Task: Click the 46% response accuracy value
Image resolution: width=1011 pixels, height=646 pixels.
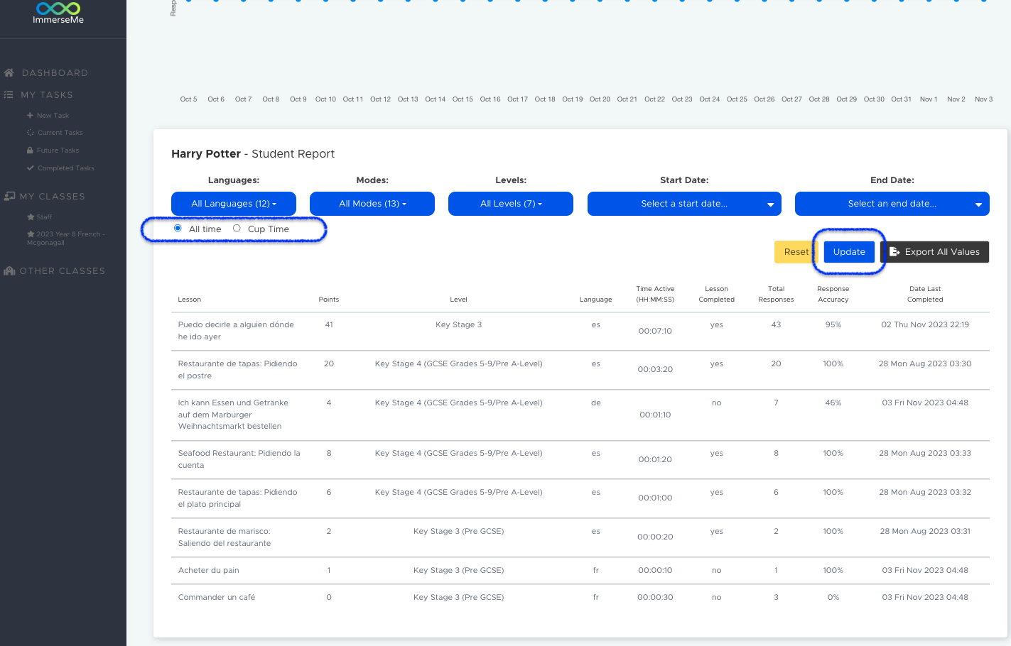Action: click(x=833, y=403)
